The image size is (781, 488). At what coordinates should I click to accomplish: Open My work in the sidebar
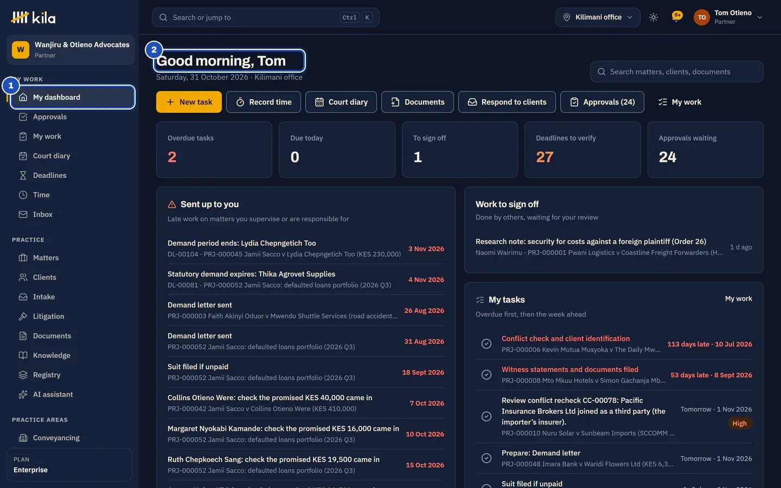(x=72, y=136)
